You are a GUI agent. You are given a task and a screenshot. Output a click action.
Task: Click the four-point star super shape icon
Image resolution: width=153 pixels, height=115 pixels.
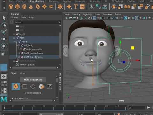tap(69, 7)
